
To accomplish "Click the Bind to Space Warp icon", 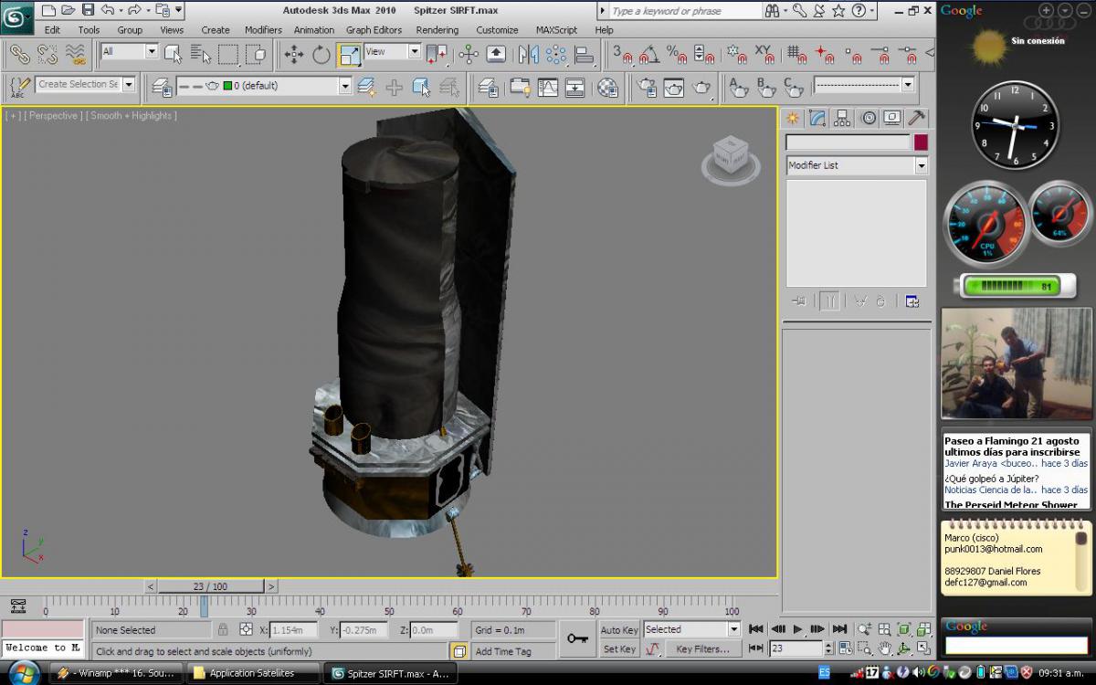I will pyautogui.click(x=76, y=55).
